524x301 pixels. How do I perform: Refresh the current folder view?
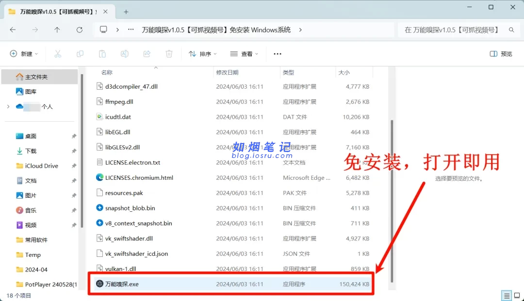click(x=80, y=30)
